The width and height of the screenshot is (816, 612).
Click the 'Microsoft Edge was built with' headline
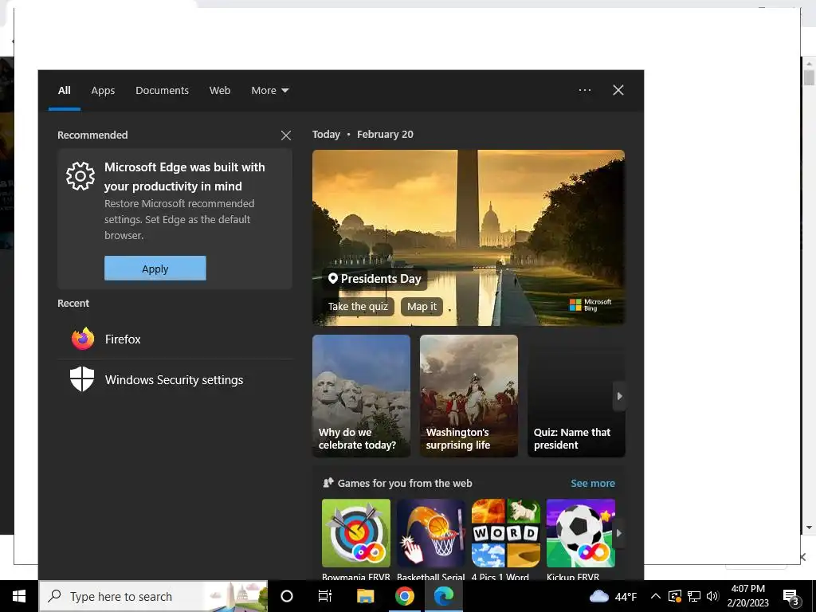click(185, 176)
